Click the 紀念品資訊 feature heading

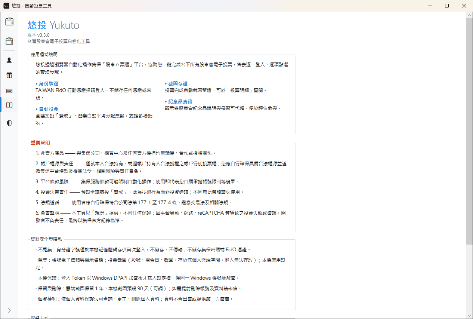179,102
